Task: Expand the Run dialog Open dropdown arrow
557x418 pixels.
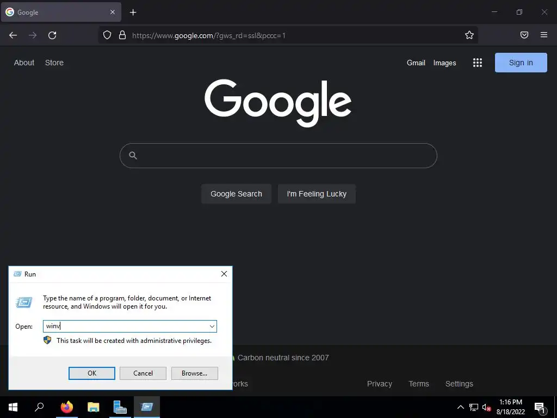Action: point(212,327)
